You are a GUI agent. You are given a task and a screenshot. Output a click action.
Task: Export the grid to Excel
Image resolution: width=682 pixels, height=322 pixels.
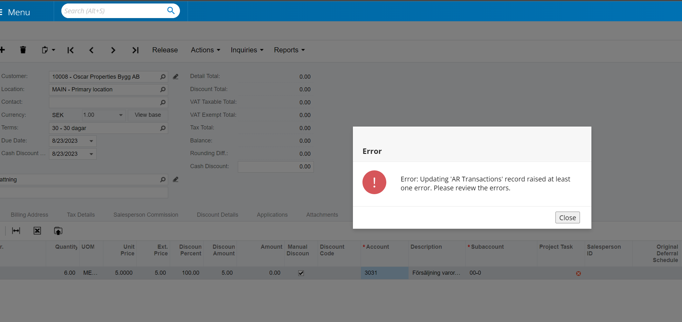pyautogui.click(x=37, y=231)
